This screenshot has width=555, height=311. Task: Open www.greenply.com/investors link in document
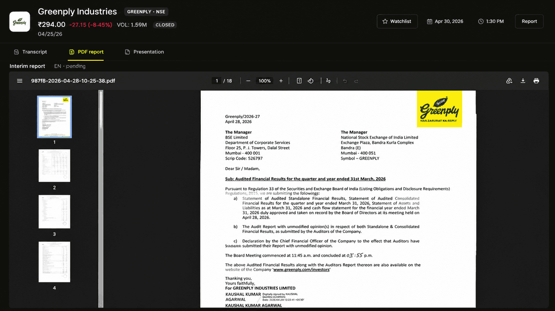[x=301, y=270]
